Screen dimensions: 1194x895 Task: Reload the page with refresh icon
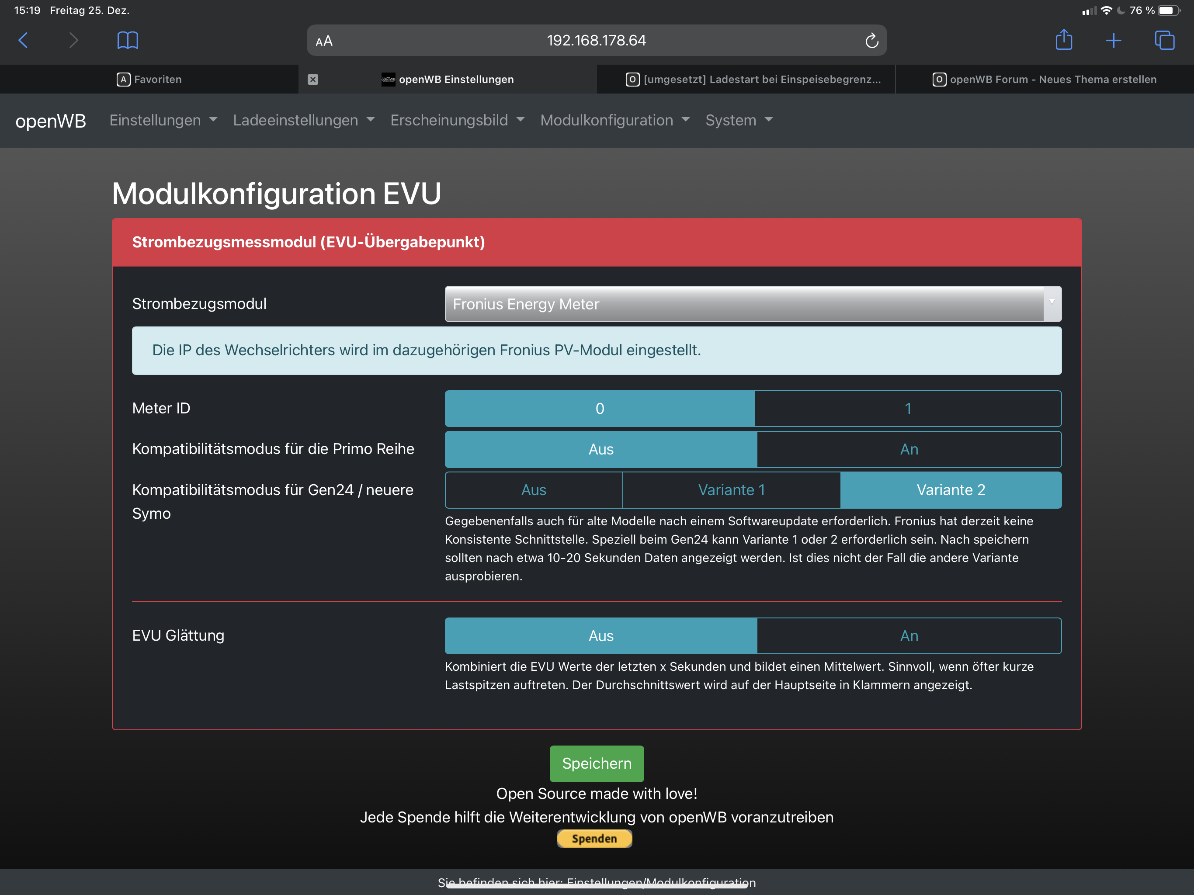871,41
